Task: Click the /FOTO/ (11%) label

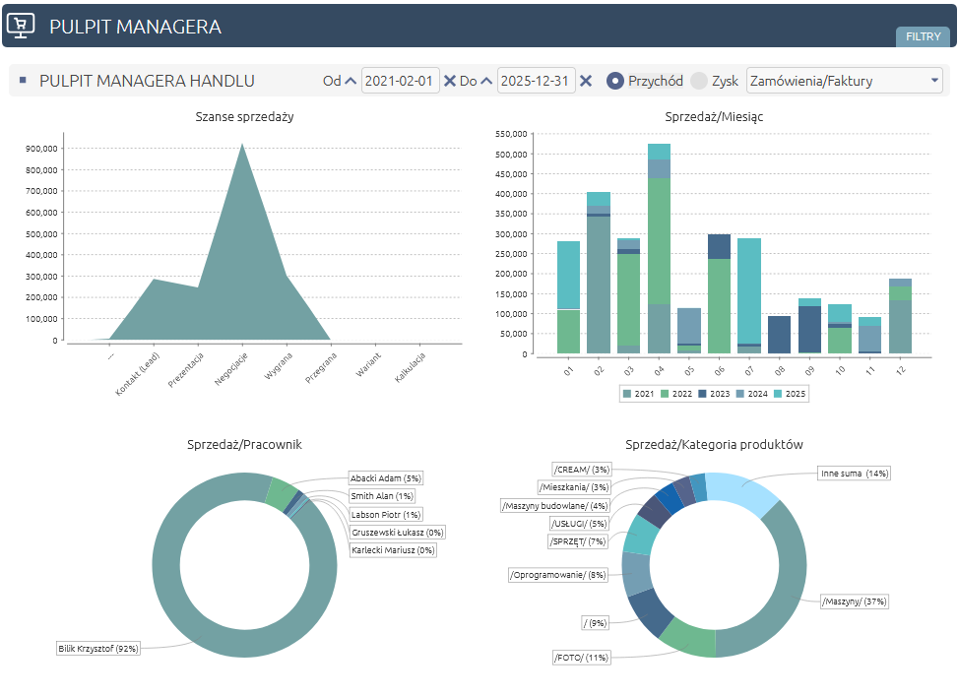Action: (x=582, y=658)
